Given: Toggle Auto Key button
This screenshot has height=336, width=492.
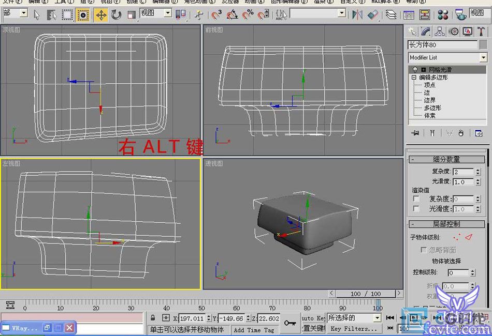Looking at the screenshot, I should click(x=313, y=318).
